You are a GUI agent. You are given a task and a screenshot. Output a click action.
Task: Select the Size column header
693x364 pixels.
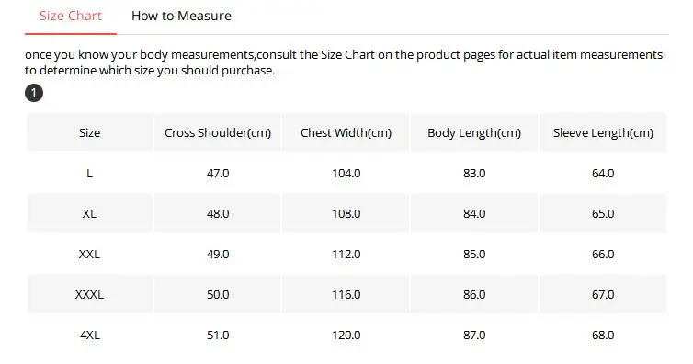[90, 132]
